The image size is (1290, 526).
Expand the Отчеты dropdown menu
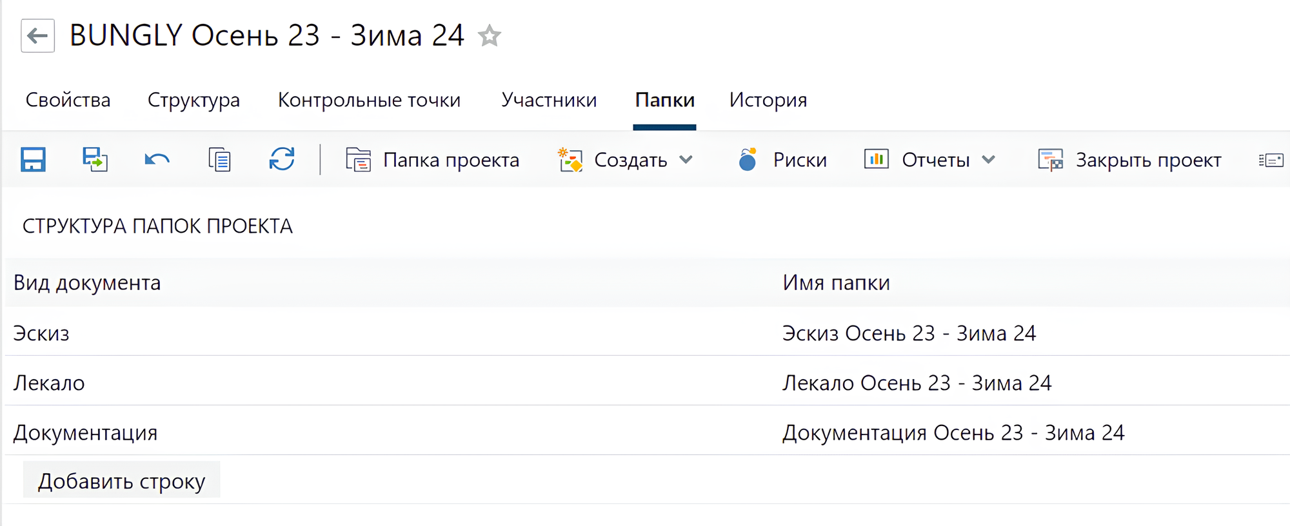tap(930, 160)
